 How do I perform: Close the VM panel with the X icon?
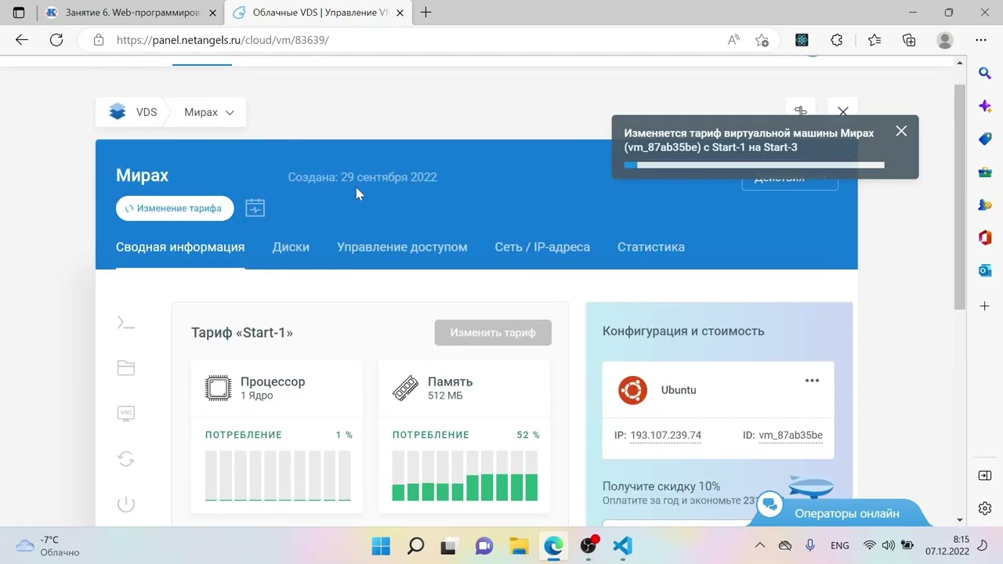tap(842, 112)
